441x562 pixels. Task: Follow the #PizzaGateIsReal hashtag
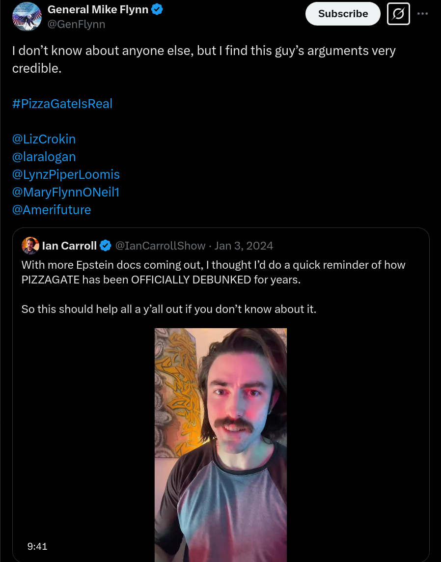pos(62,104)
